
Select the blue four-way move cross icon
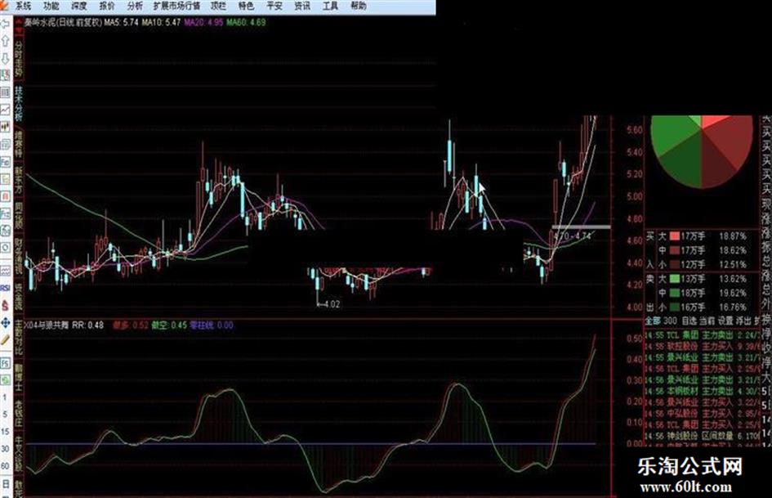6,323
